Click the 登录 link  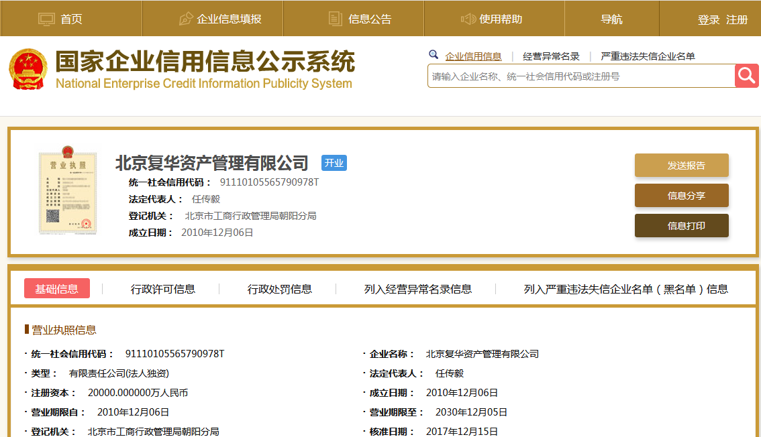[709, 20]
